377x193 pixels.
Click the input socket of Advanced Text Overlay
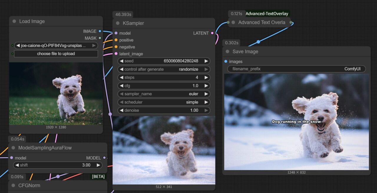coord(229,22)
